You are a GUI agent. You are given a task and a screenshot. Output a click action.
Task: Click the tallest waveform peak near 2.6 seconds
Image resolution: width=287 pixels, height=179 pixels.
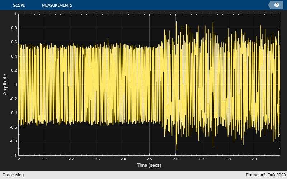tap(176, 22)
